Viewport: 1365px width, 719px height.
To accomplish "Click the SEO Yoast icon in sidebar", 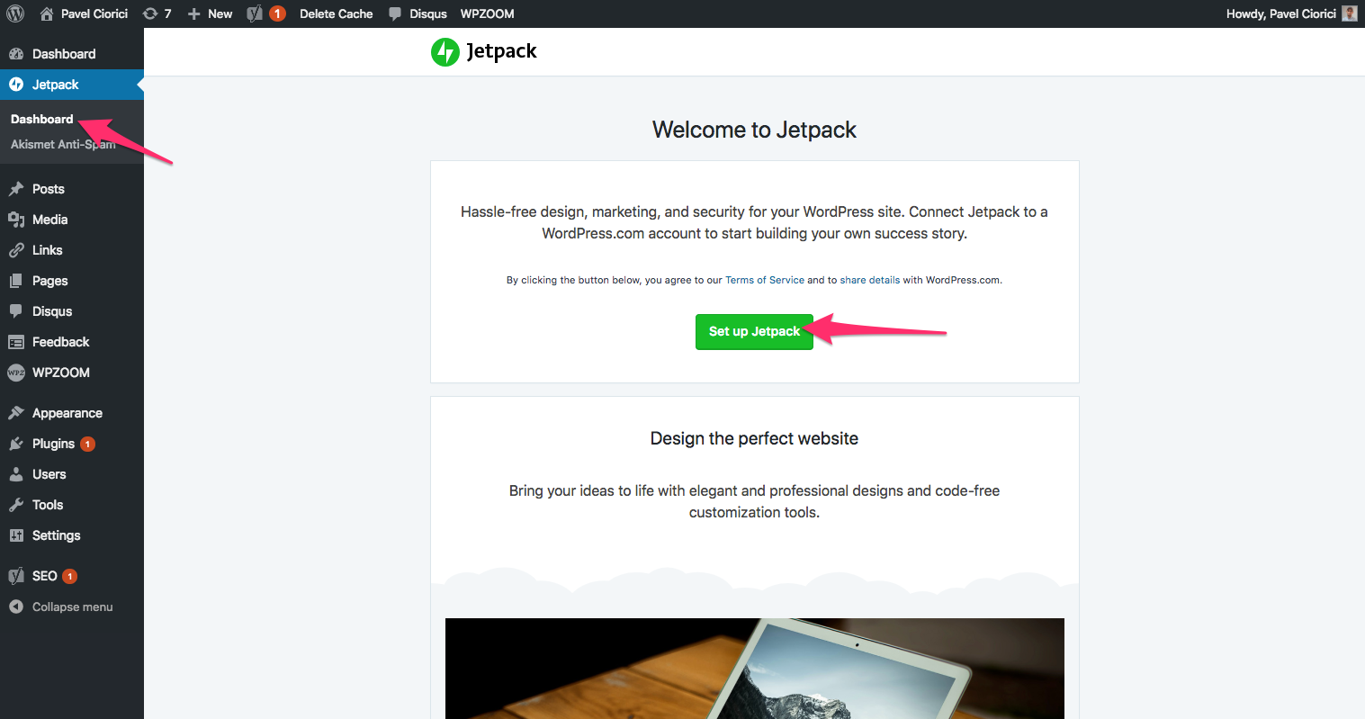I will [x=16, y=576].
